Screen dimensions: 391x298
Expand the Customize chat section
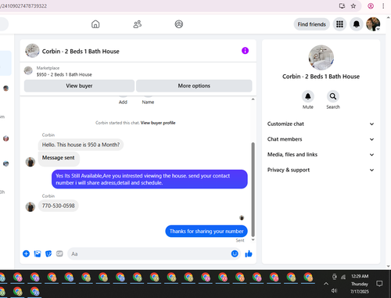[321, 124]
